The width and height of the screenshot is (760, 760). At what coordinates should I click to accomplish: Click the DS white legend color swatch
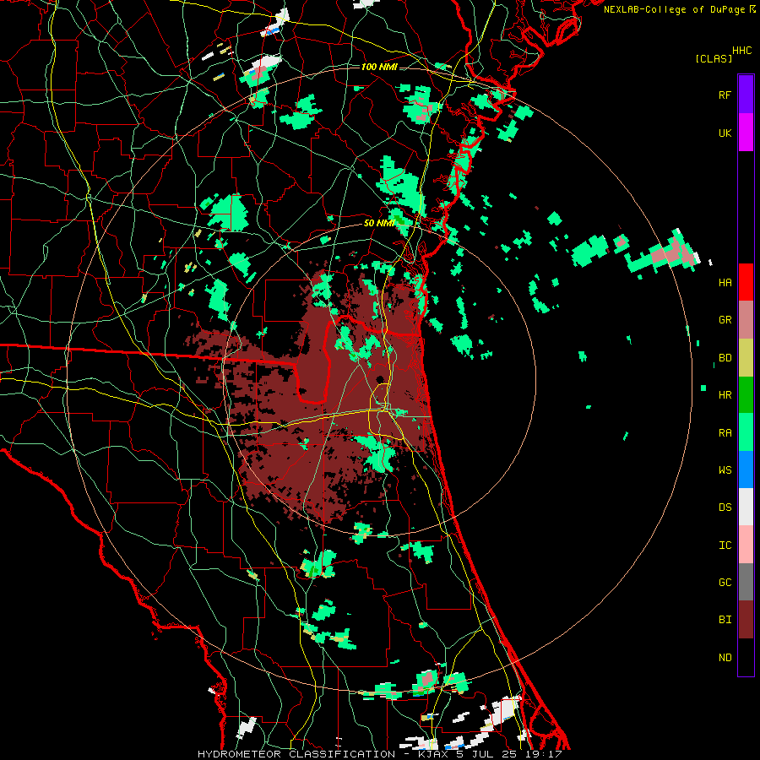(746, 507)
